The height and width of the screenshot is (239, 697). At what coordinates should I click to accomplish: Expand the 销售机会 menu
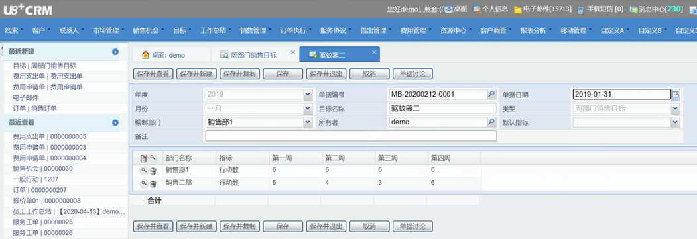pos(149,30)
